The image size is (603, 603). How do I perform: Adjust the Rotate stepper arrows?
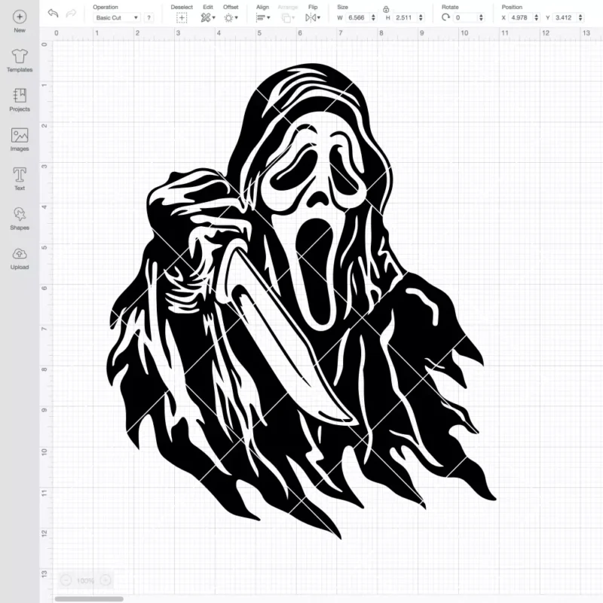[x=481, y=17]
